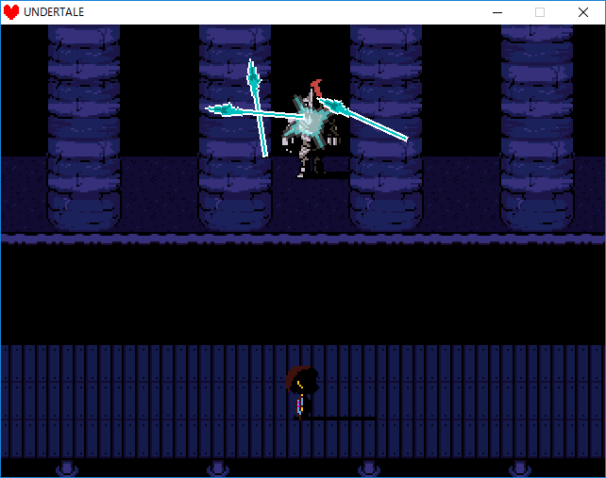Click the disabled maximize button
Screen dimensions: 606x478
(x=540, y=12)
